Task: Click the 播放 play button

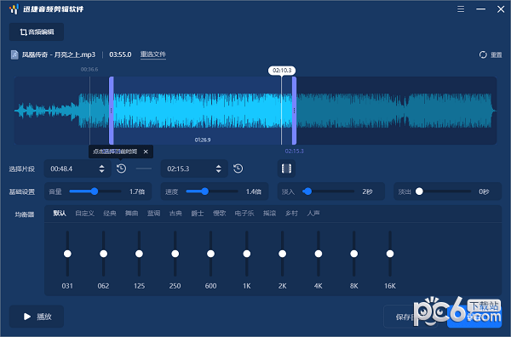Action: (37, 317)
